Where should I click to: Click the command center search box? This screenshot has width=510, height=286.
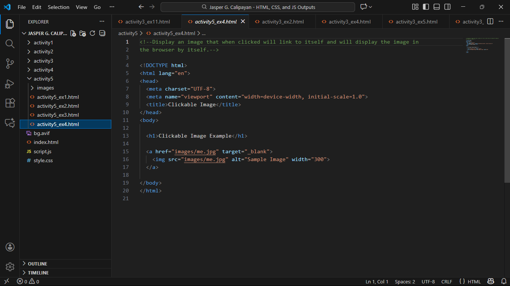(258, 7)
